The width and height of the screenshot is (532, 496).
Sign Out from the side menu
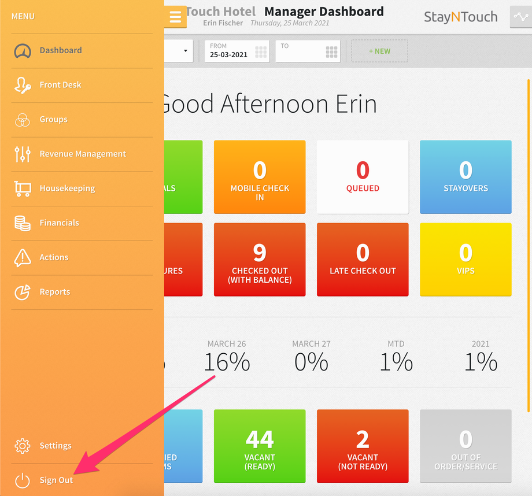(82, 480)
